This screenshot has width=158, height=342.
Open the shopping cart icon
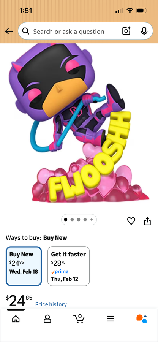coord(79,319)
